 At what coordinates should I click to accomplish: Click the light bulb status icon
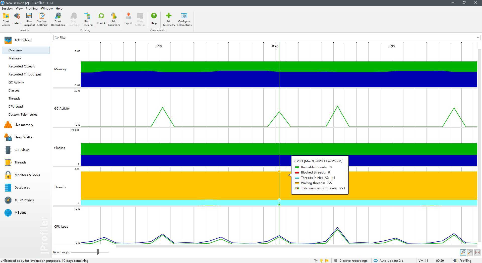[x=321, y=260]
